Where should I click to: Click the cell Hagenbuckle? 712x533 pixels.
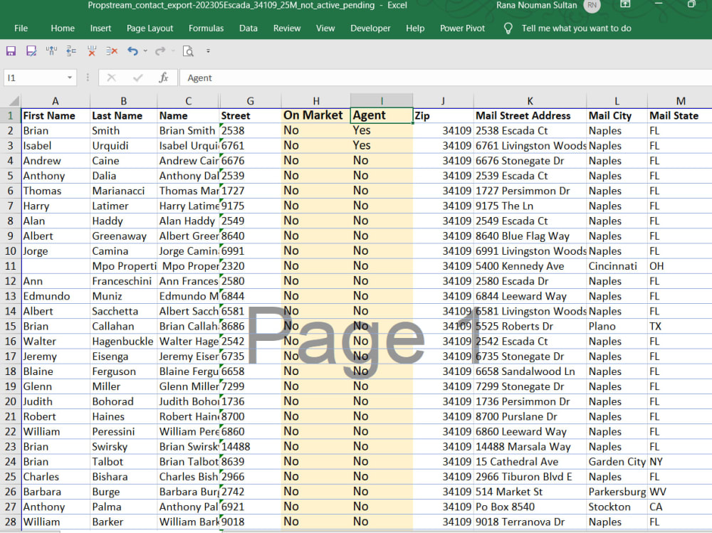[123, 341]
